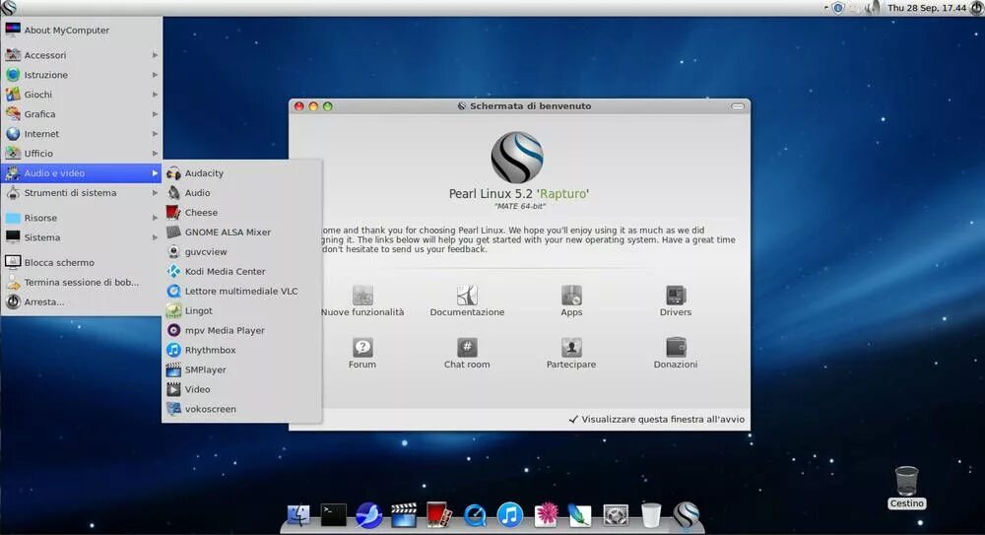
Task: Expand the Internet submenu
Action: point(82,134)
